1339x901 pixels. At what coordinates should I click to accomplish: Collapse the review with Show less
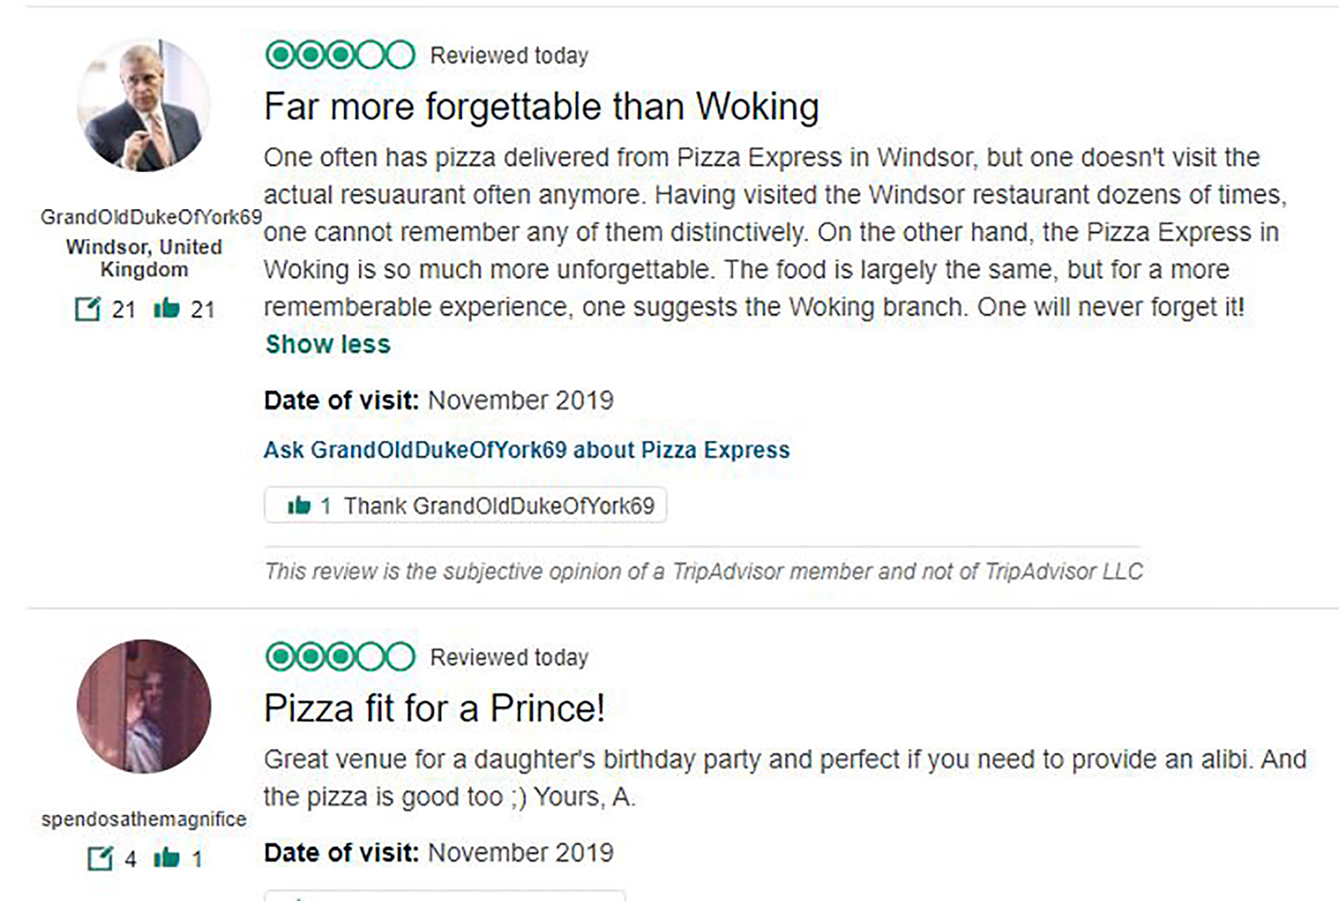pos(328,344)
